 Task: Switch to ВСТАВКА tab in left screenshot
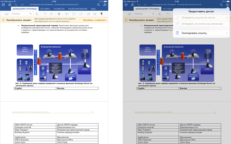tap(45, 9)
